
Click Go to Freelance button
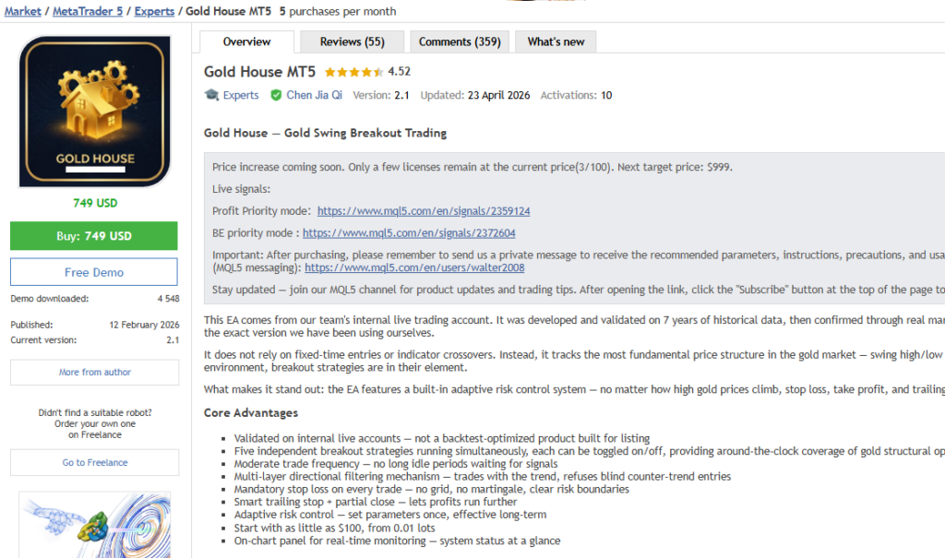[95, 463]
